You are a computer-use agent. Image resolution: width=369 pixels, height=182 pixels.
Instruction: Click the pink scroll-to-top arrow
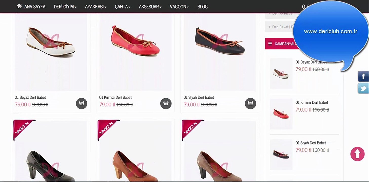coord(357,154)
